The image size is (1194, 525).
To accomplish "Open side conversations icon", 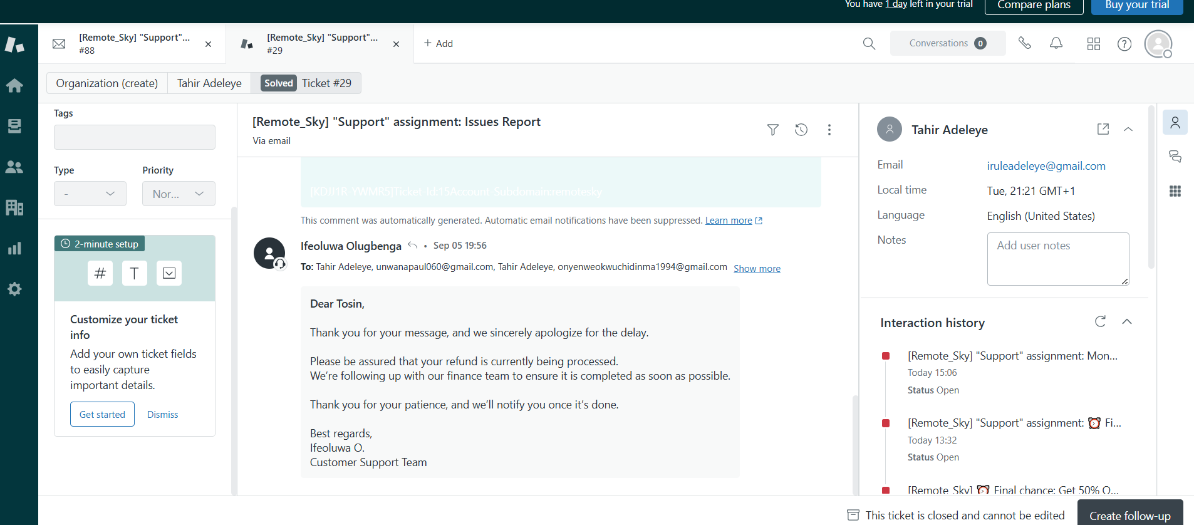I will click(1175, 157).
